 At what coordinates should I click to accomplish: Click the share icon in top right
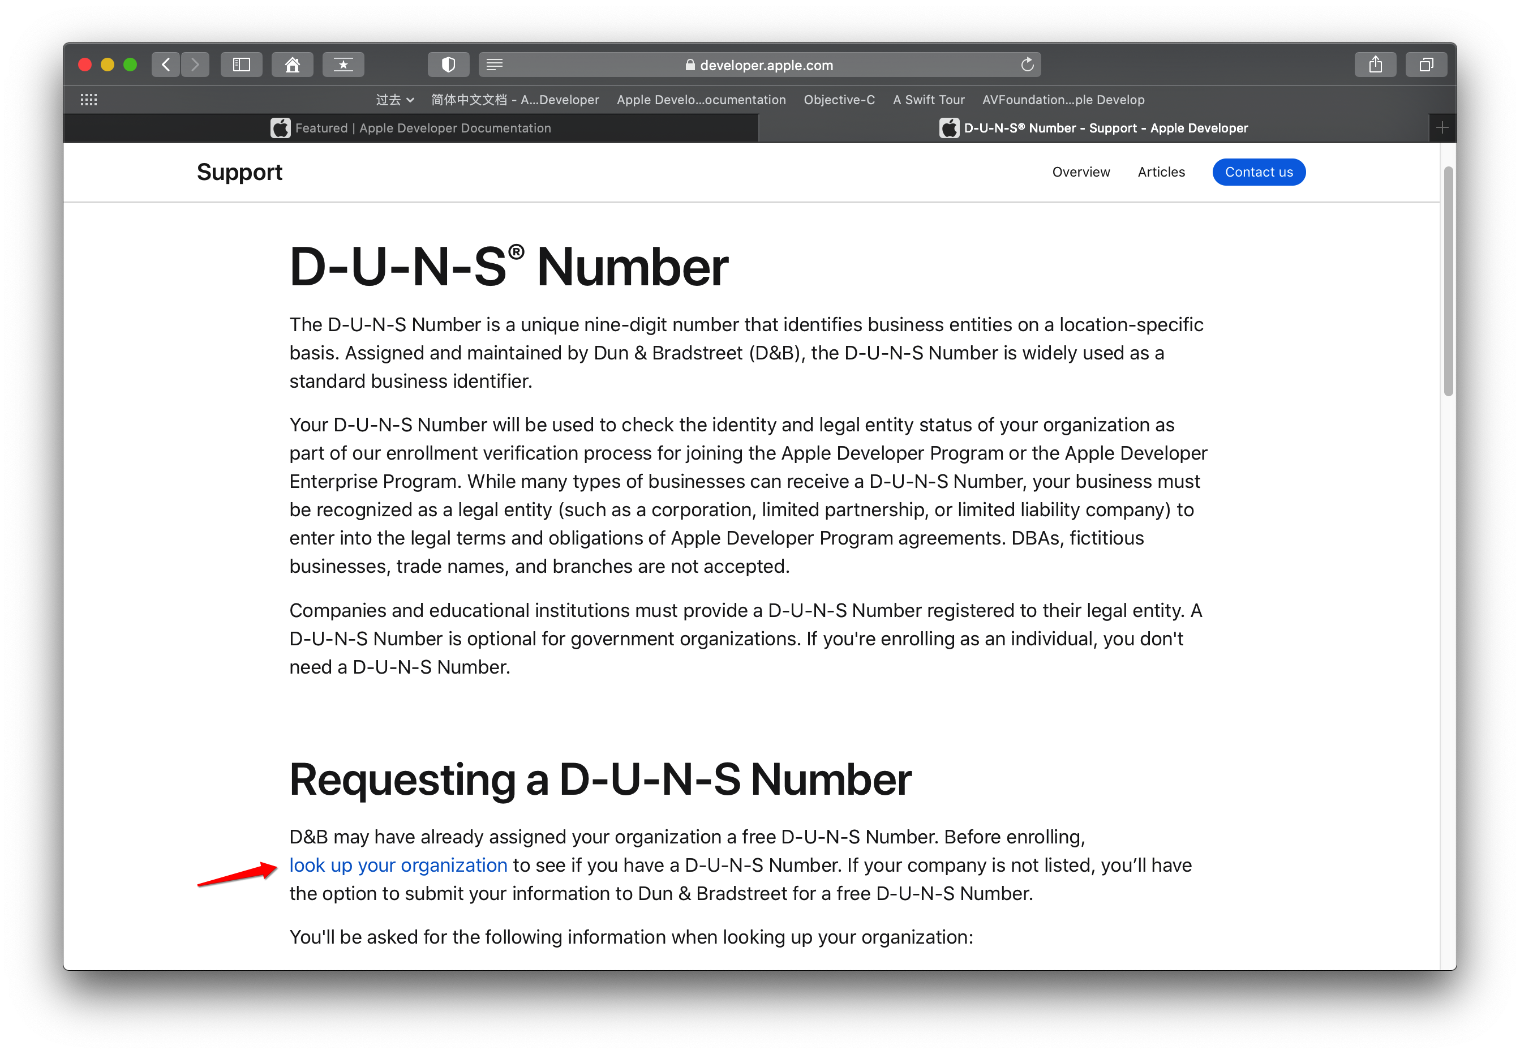1377,63
